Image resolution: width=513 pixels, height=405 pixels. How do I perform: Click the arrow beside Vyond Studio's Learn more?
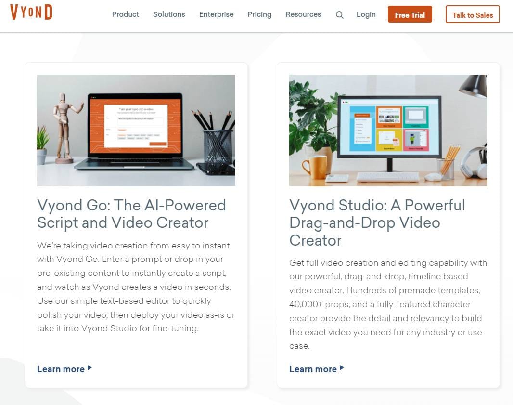coord(342,368)
